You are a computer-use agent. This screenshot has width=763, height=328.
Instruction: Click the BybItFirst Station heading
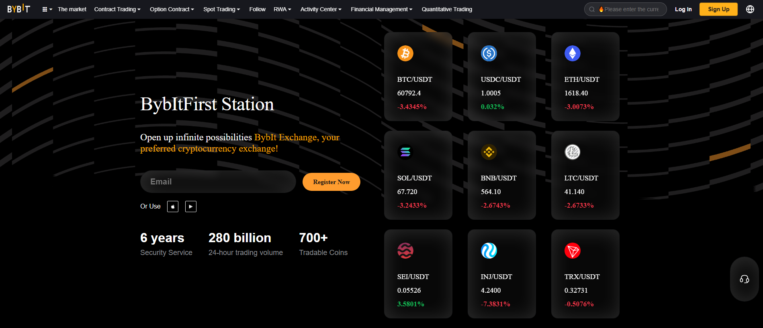(207, 104)
